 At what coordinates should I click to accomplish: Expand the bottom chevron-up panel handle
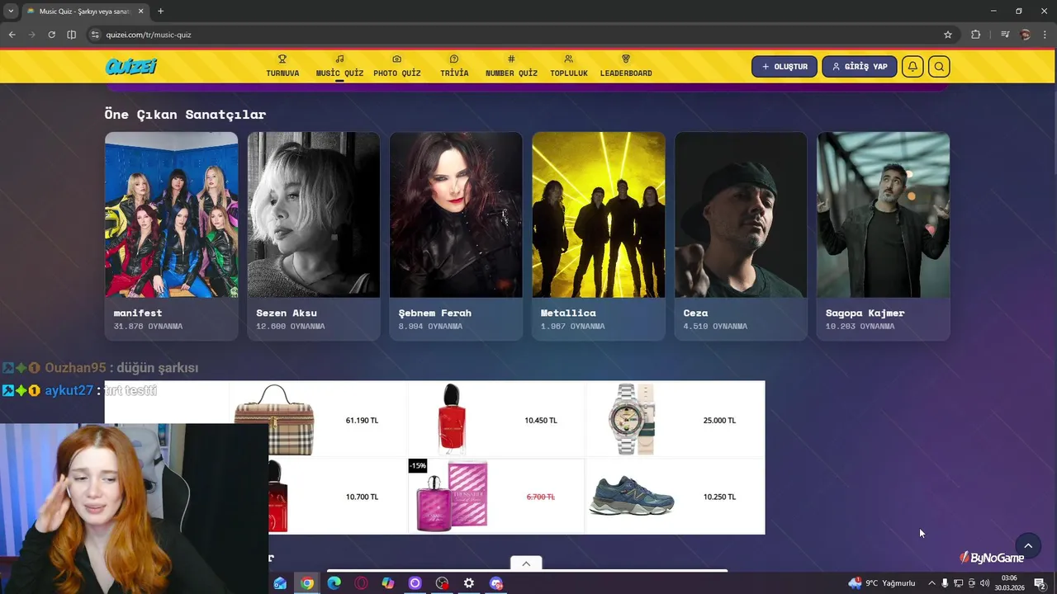tap(526, 563)
